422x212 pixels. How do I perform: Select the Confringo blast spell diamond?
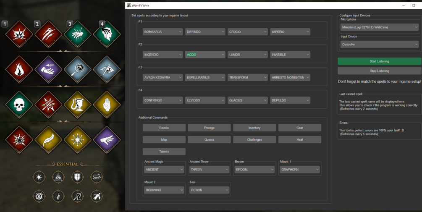pos(19,140)
